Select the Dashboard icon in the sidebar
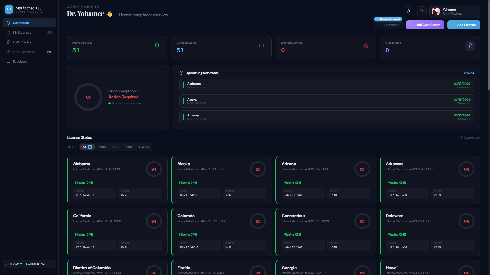 pyautogui.click(x=9, y=23)
